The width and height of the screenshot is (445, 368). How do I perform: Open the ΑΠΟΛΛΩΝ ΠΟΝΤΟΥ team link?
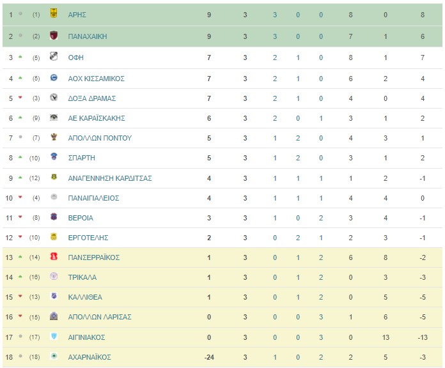click(100, 138)
